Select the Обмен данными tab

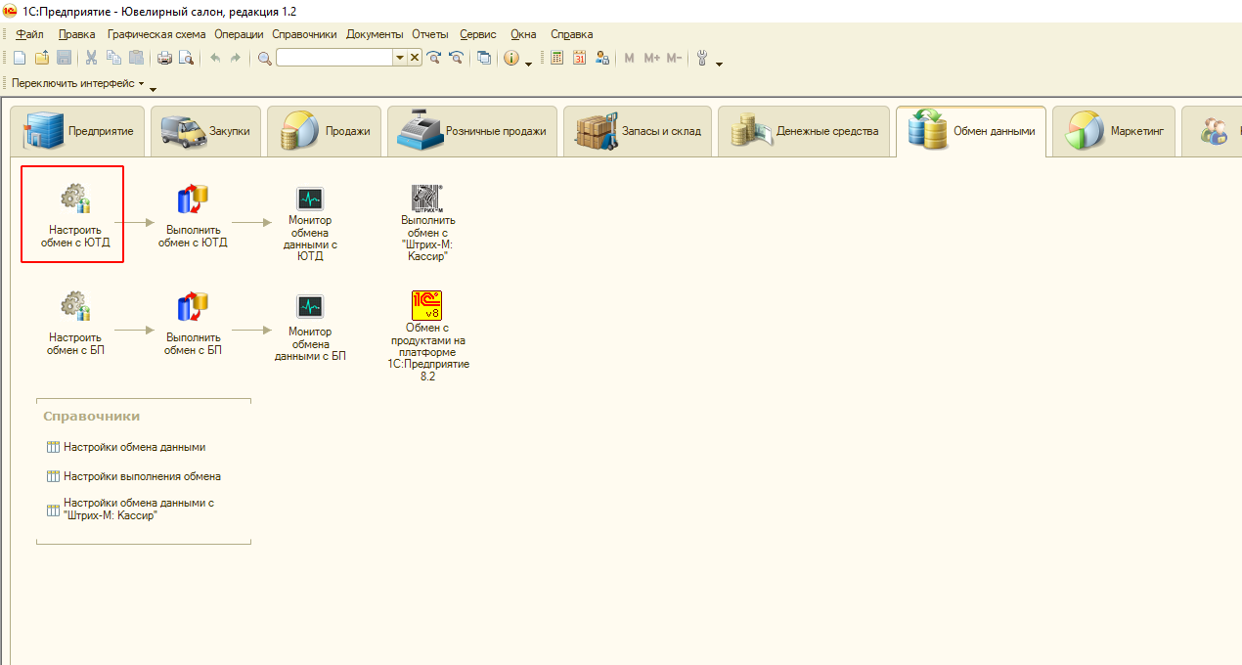(x=971, y=131)
